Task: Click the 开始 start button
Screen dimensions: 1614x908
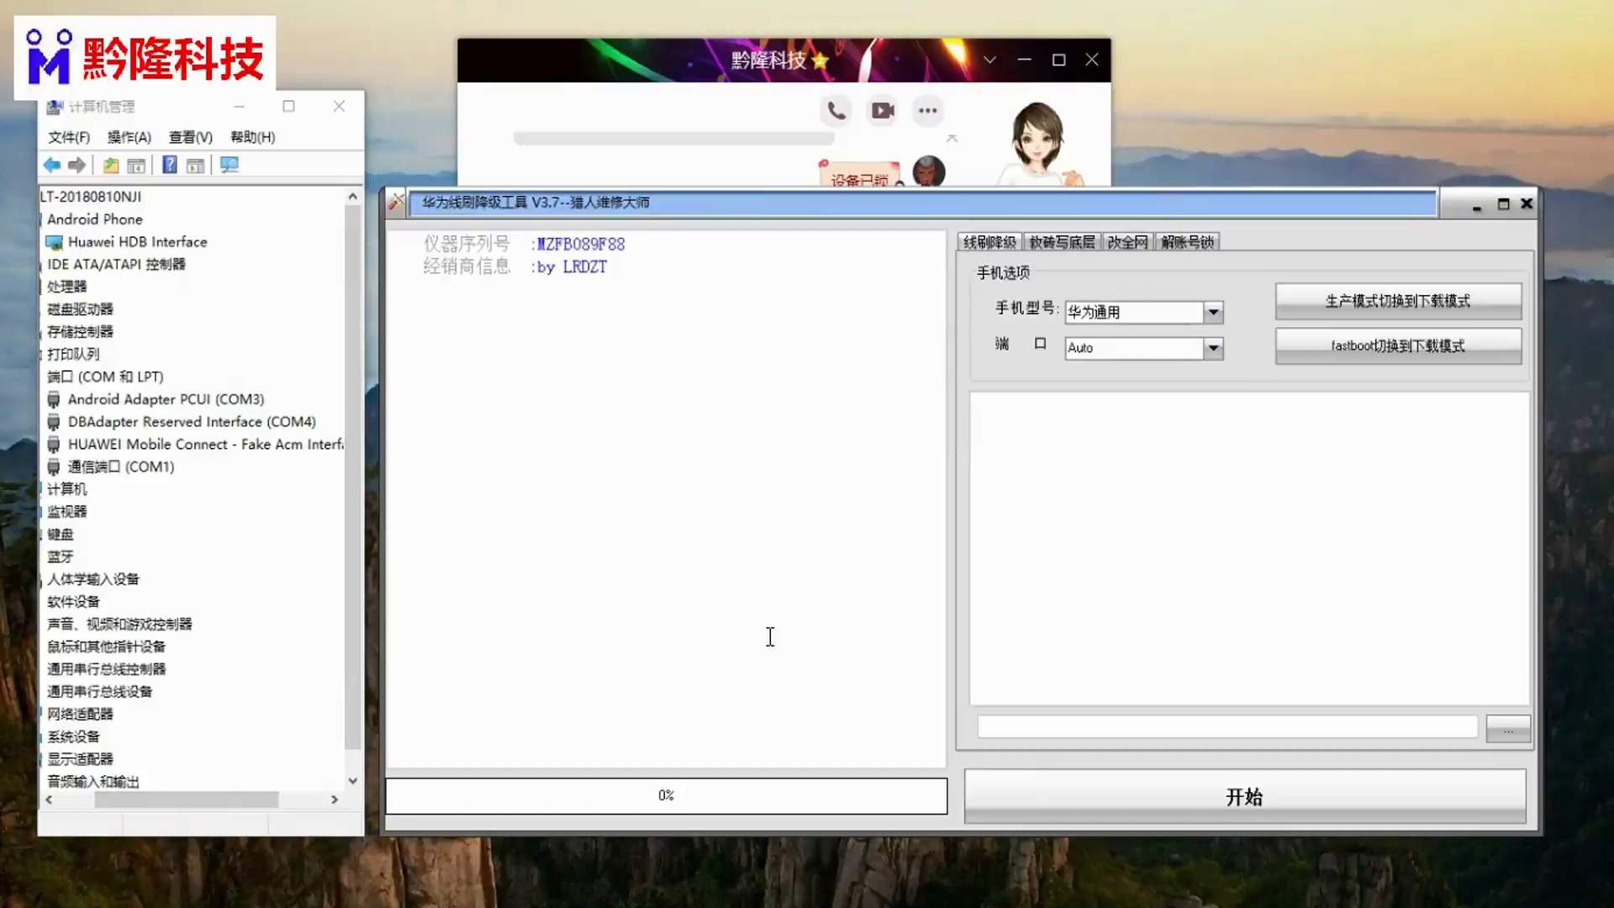Action: click(1244, 796)
